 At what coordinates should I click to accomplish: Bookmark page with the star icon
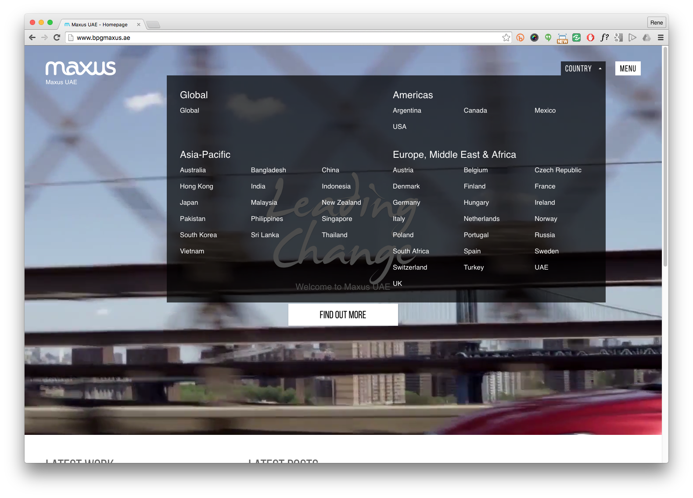(506, 38)
